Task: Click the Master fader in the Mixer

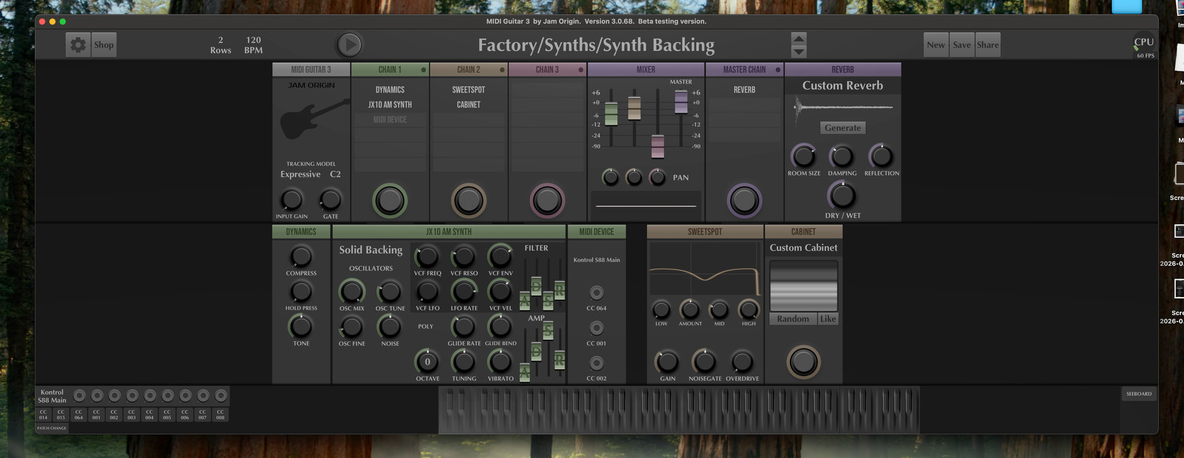Action: tap(681, 102)
